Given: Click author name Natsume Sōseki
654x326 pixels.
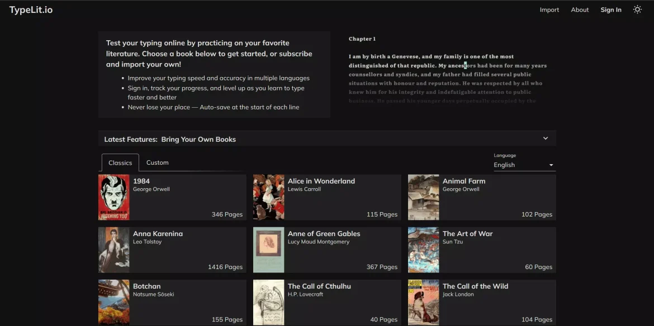Looking at the screenshot, I should [154, 294].
